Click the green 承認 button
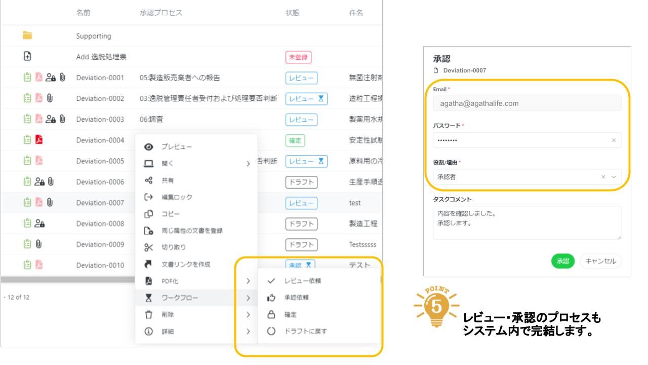The height and width of the screenshot is (365, 648). (x=563, y=261)
